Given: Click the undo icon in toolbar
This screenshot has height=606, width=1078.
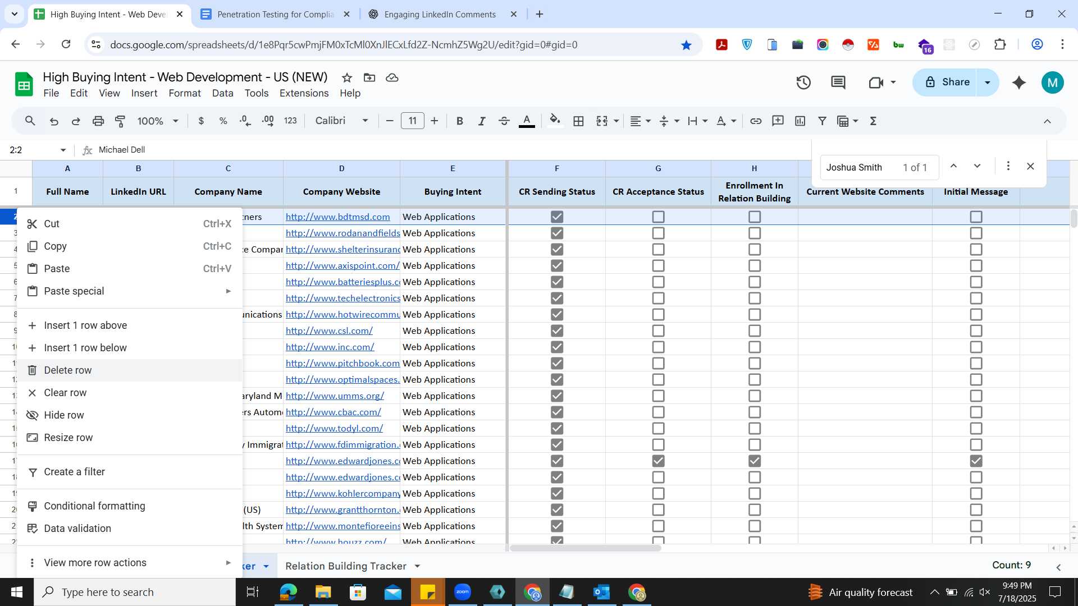Looking at the screenshot, I should pos(54,121).
